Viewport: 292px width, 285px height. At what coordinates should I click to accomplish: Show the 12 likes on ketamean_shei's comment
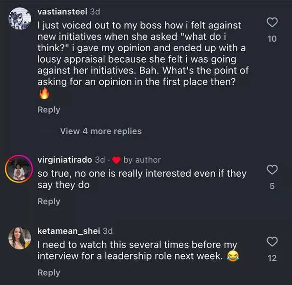click(272, 258)
